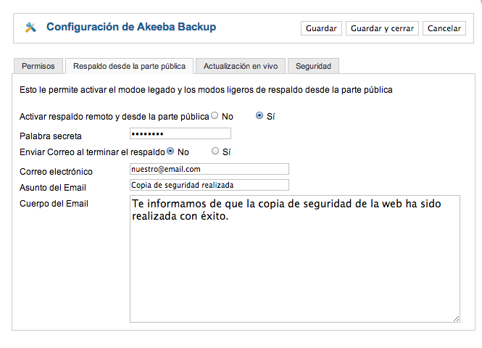Click Guardar y cerrar button

click(x=382, y=28)
